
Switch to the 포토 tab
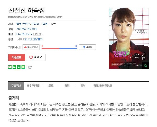[51, 86]
